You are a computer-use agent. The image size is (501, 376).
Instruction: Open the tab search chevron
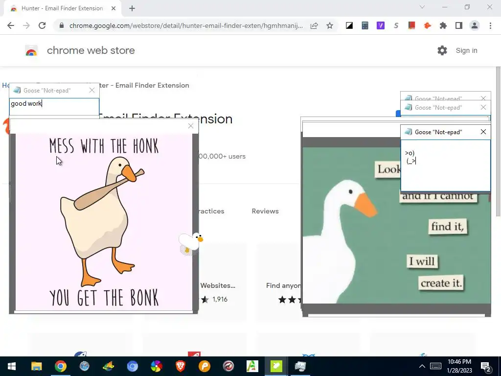pos(422,7)
